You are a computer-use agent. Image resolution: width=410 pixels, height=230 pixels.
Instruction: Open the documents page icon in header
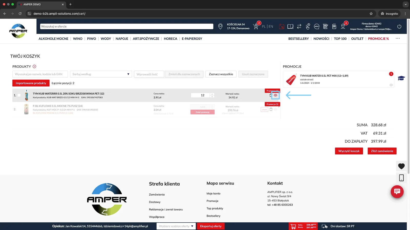[x=334, y=26]
